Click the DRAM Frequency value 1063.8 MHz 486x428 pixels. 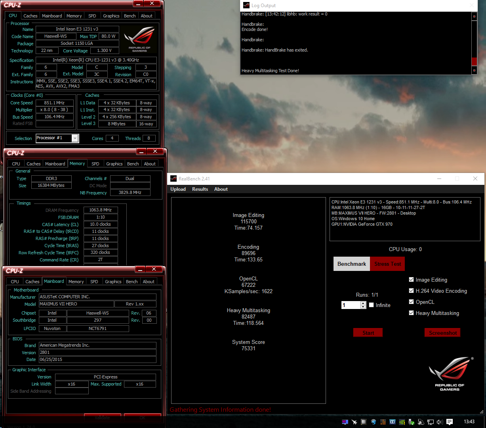tap(101, 210)
